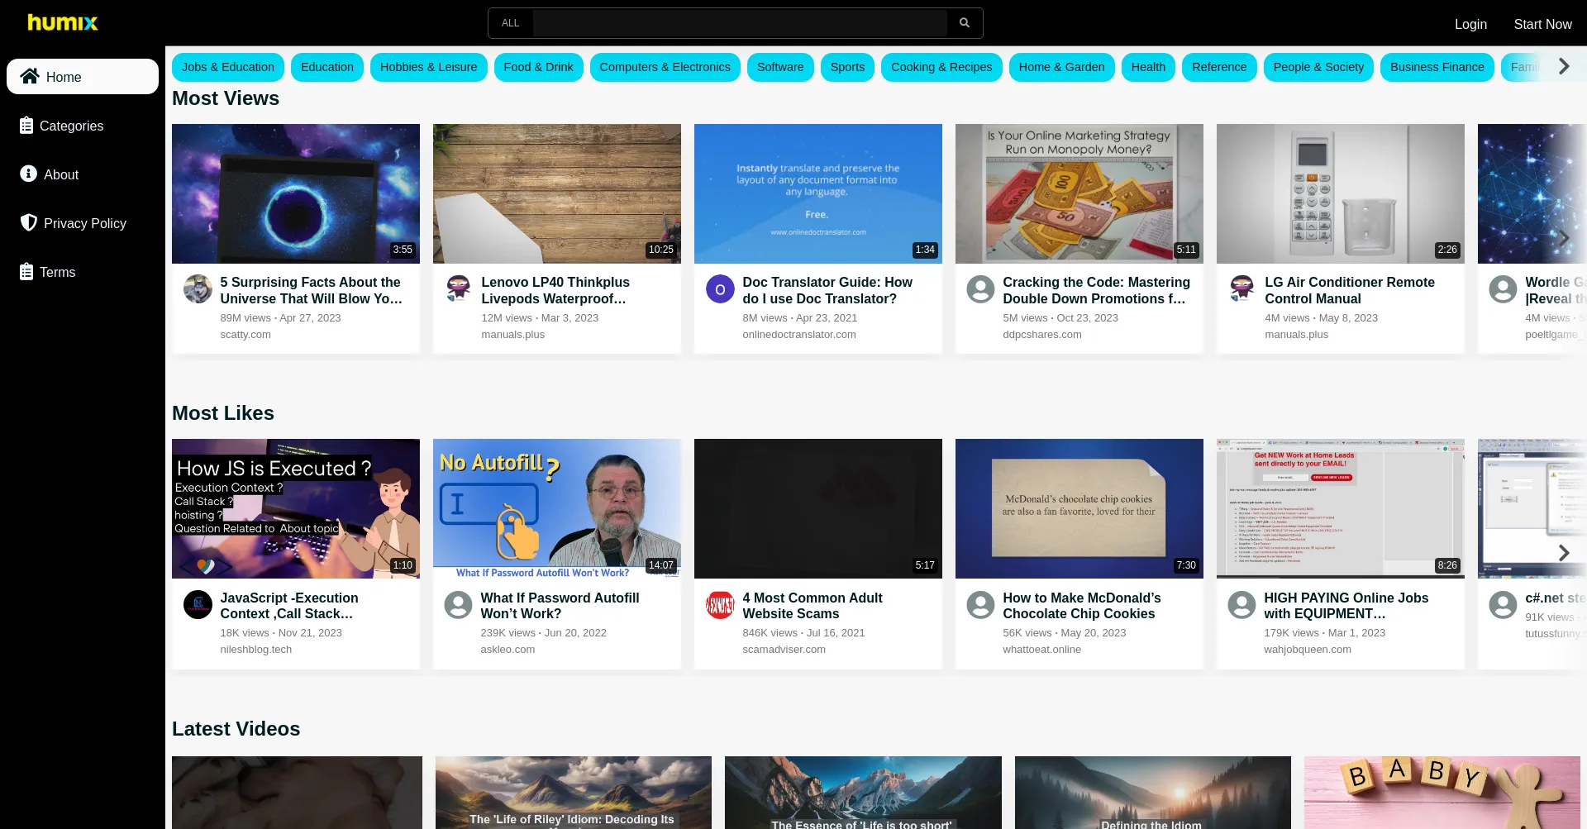
Task: Select the Software category chip
Action: coord(780,67)
